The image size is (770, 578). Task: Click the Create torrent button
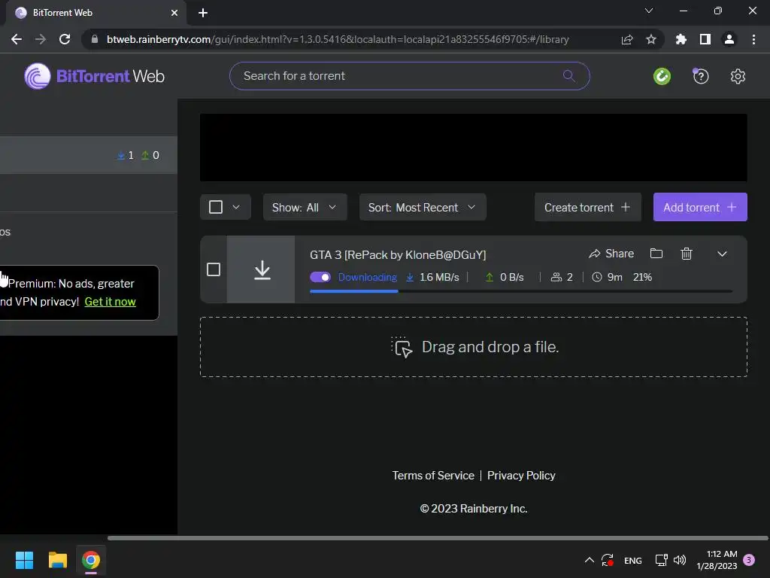pyautogui.click(x=588, y=207)
